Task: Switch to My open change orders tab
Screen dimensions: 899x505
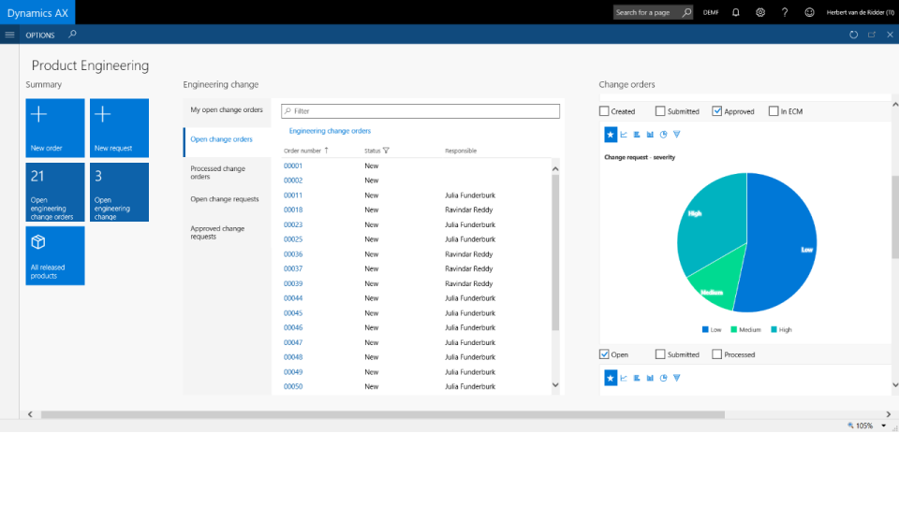Action: pos(227,109)
